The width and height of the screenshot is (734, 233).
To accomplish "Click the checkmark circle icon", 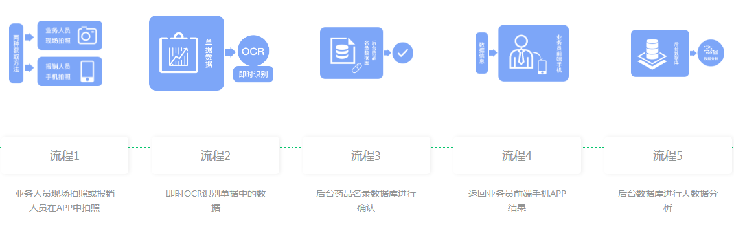I will pos(402,53).
